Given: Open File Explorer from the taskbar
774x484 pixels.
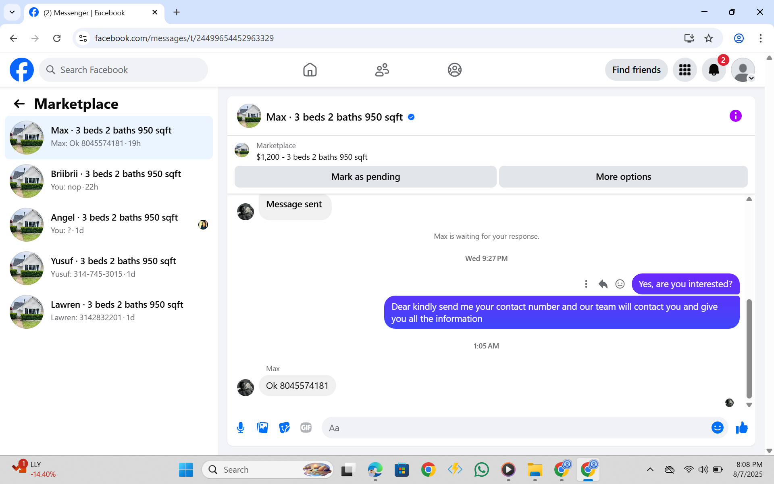Looking at the screenshot, I should point(535,469).
